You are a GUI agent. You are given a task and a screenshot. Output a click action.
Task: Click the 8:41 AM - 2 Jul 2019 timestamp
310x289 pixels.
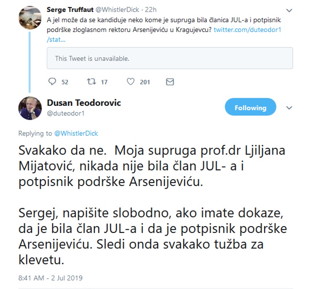50,278
